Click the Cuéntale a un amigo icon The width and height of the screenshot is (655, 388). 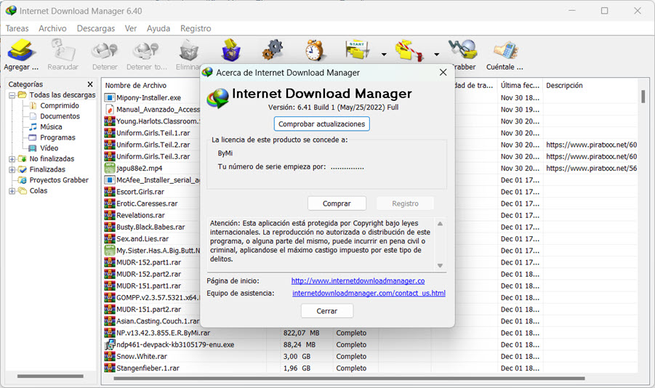pos(505,51)
